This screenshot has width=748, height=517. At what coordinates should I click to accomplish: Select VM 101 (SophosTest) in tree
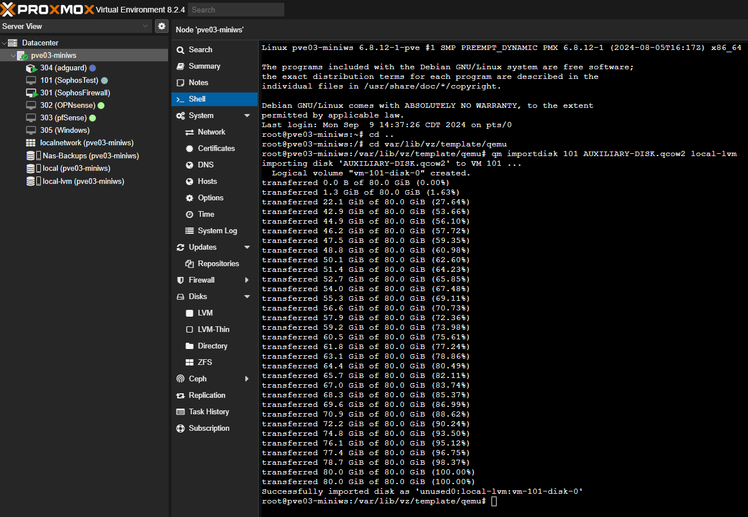[x=84, y=81]
